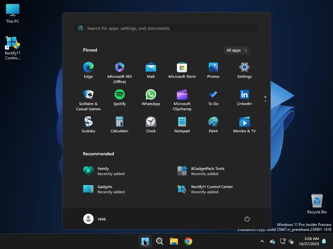Launch Google Chrome from the taskbar
Screen dimensions: 333x249
[188, 241]
